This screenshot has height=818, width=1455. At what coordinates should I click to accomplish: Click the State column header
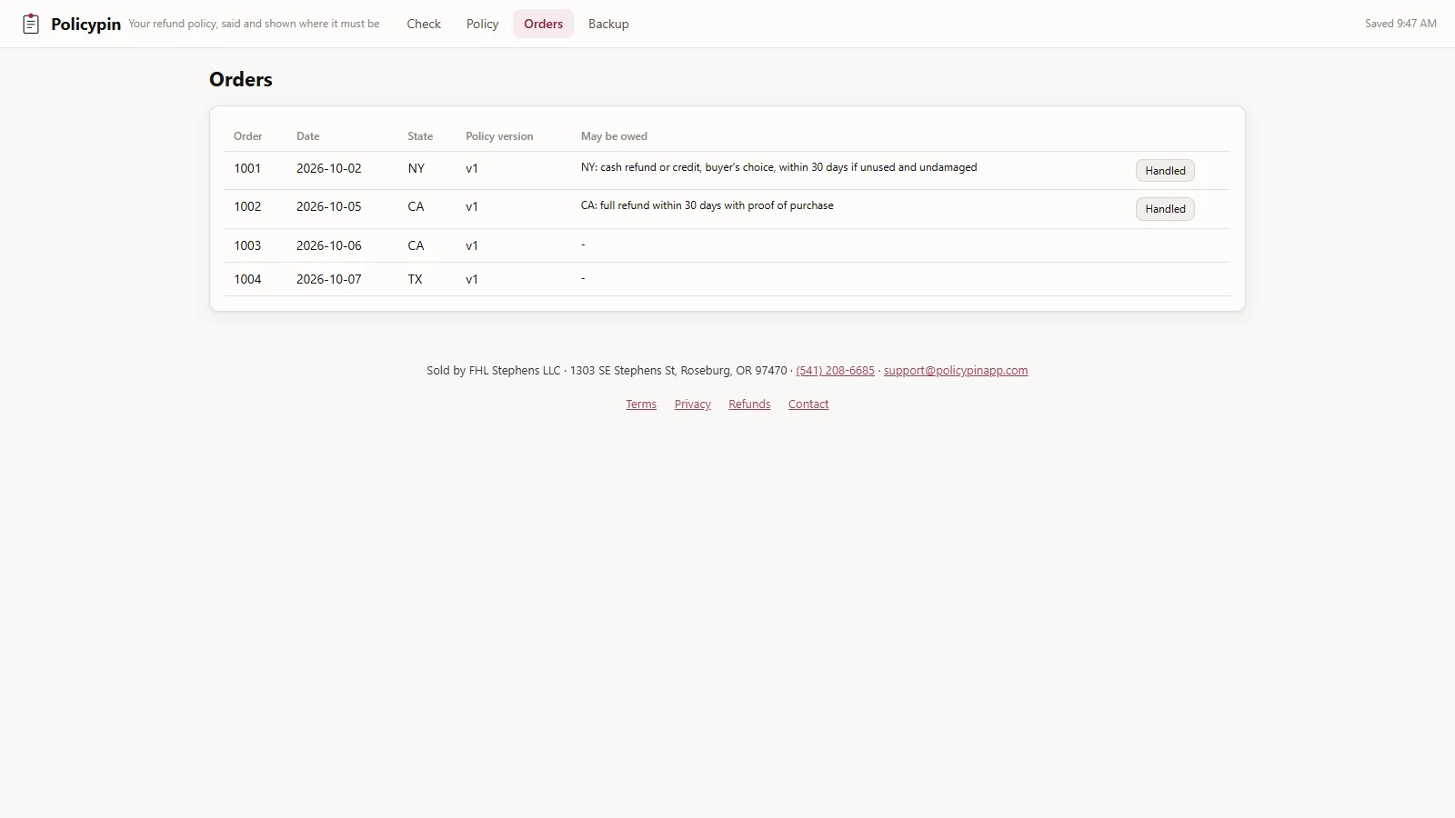click(420, 136)
